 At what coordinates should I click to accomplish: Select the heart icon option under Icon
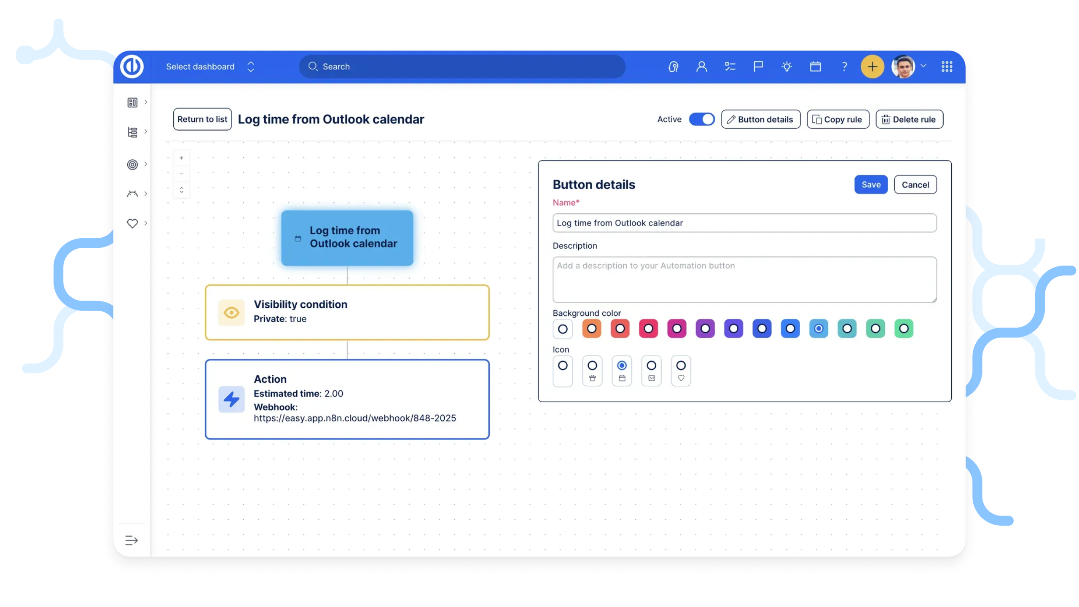681,371
